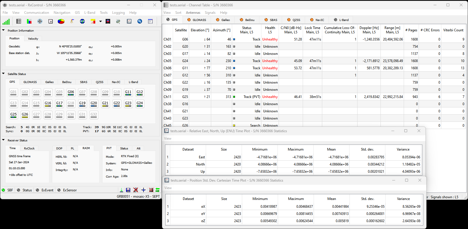Click the blue crosshair icon in status bar
This screenshot has width=468, height=229.
[143, 190]
